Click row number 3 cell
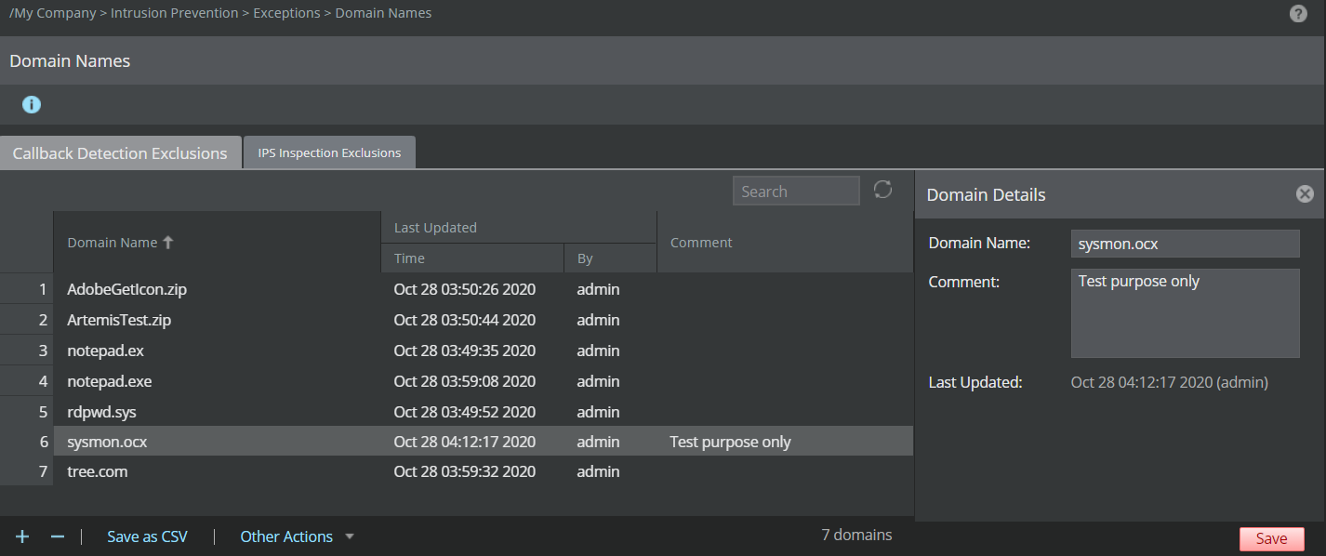The image size is (1326, 556). [x=26, y=351]
